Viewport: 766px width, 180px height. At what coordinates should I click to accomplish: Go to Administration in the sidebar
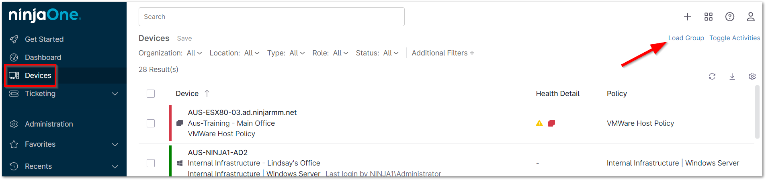click(49, 124)
